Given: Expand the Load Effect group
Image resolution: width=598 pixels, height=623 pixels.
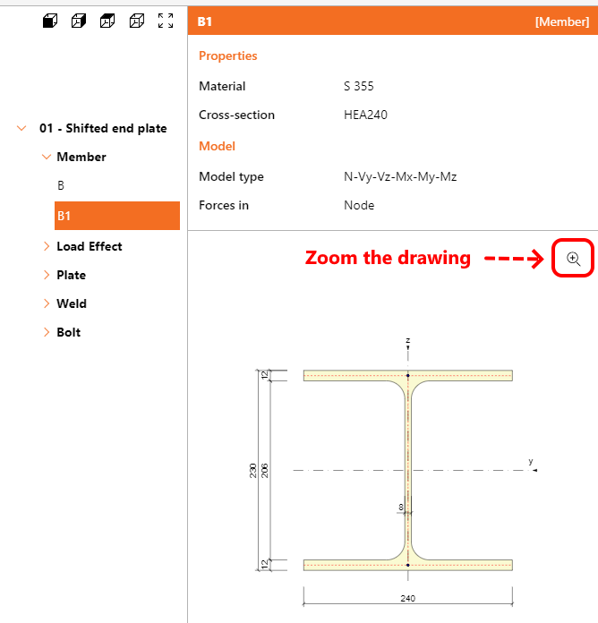Looking at the screenshot, I should click(47, 246).
